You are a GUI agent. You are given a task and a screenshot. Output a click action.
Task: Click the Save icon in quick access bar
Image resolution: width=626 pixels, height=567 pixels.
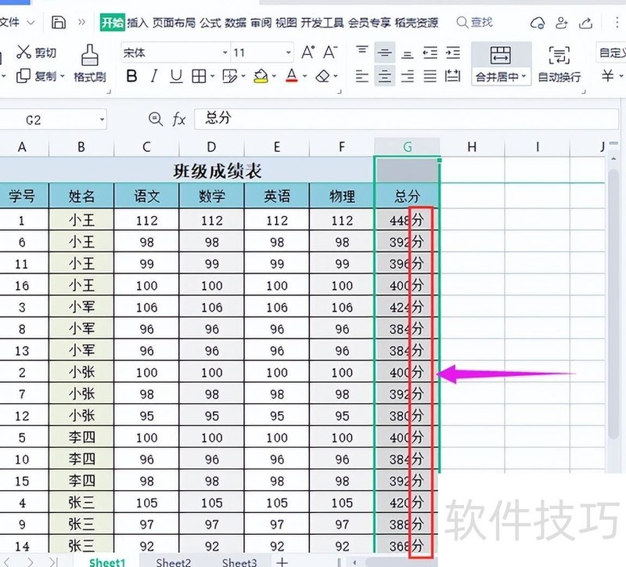pos(58,23)
